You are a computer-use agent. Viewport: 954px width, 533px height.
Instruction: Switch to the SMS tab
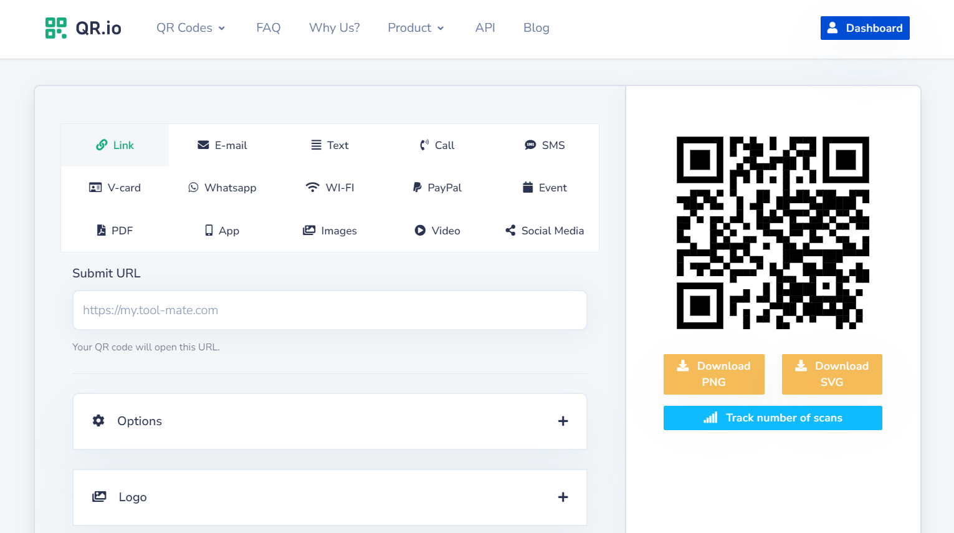(545, 145)
